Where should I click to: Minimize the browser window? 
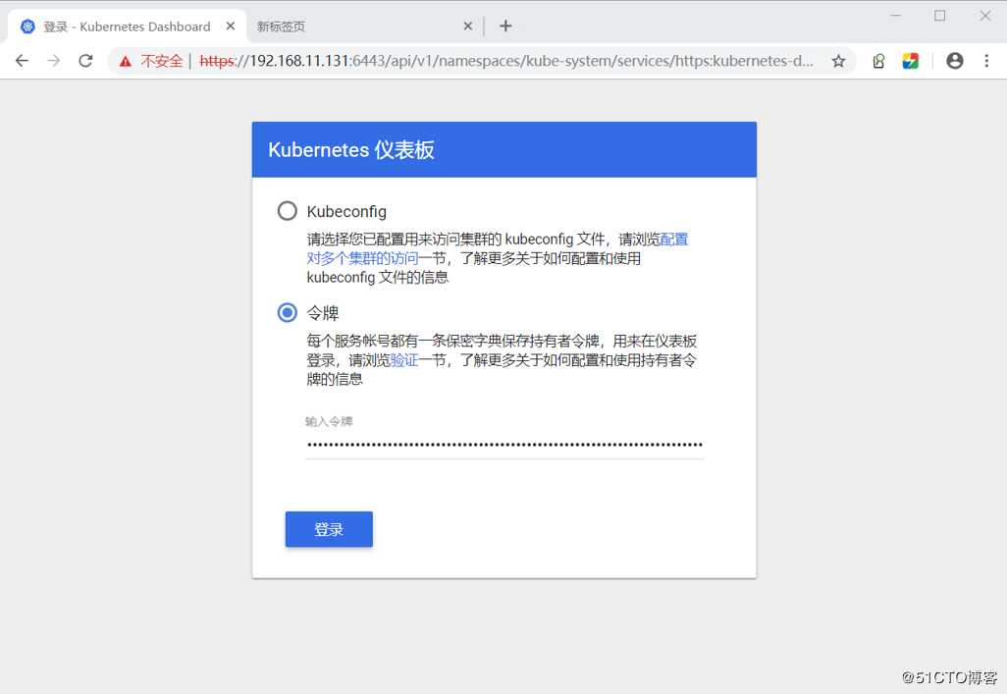click(895, 16)
